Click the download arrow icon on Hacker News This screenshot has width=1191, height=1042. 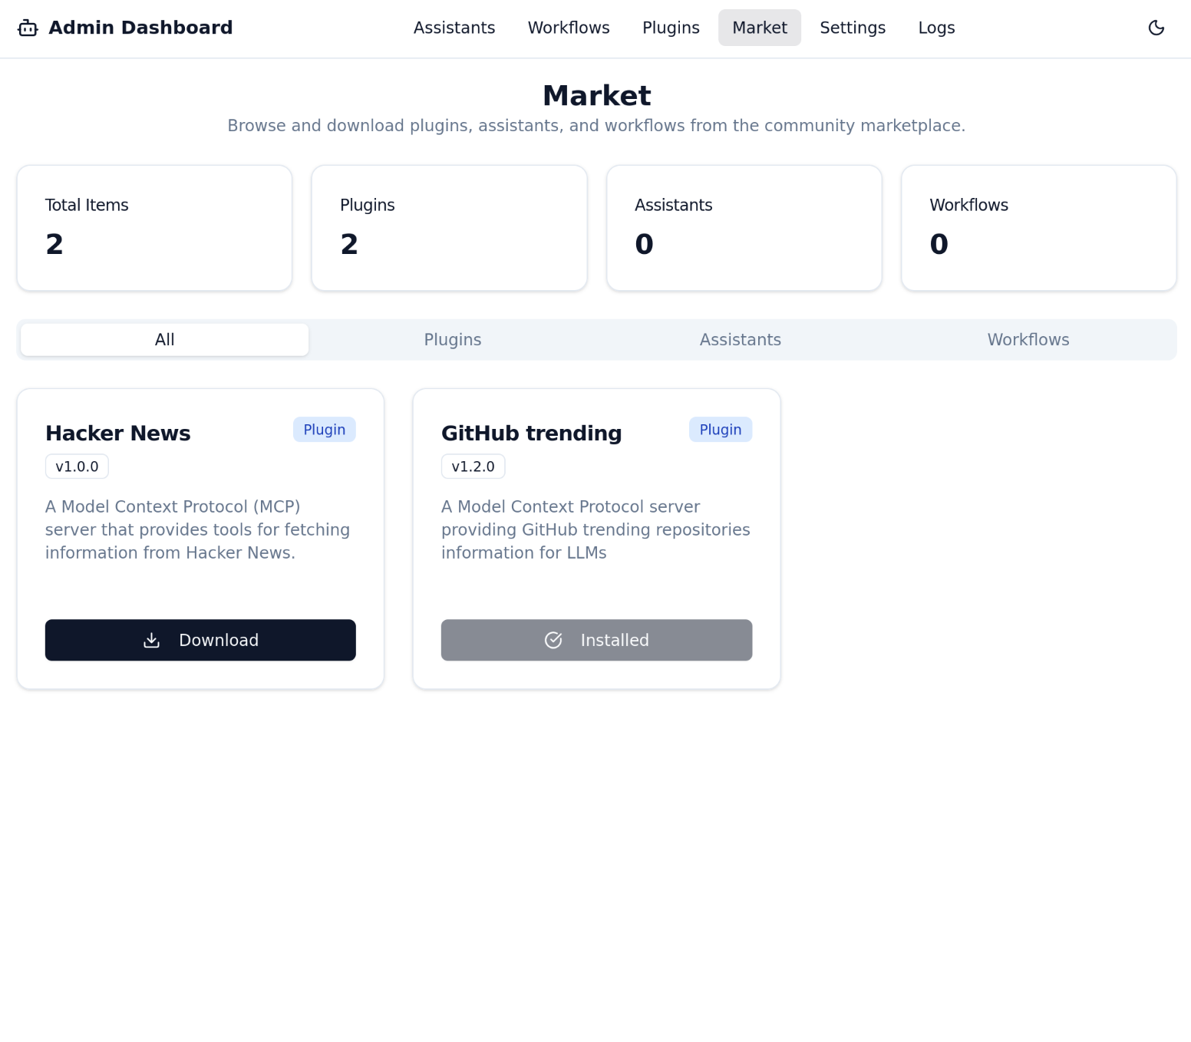[152, 640]
